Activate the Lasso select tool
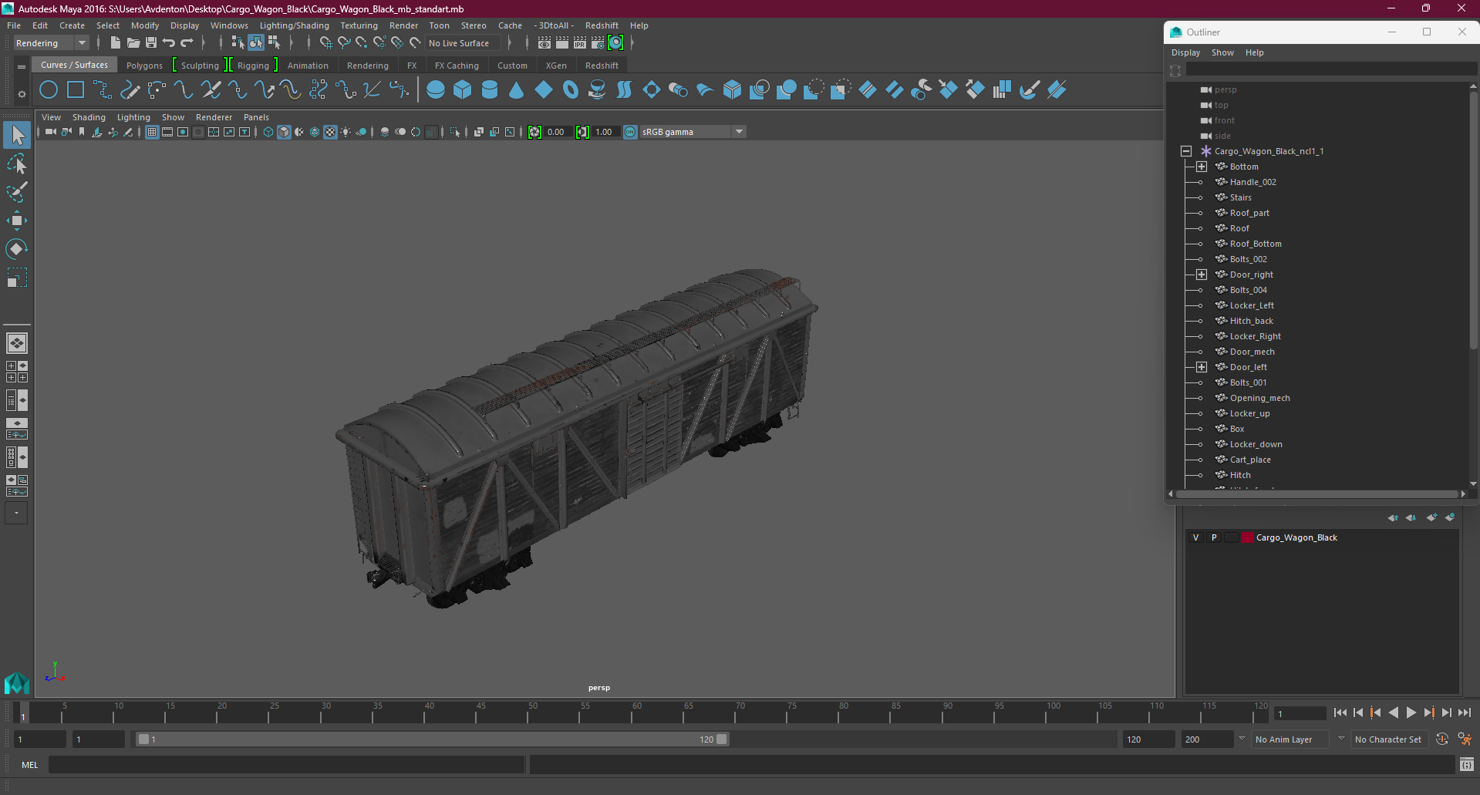The width and height of the screenshot is (1480, 795). click(17, 164)
